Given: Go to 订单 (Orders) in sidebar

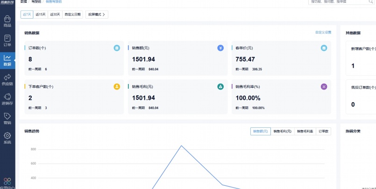Looking at the screenshot, I should click(x=7, y=40).
